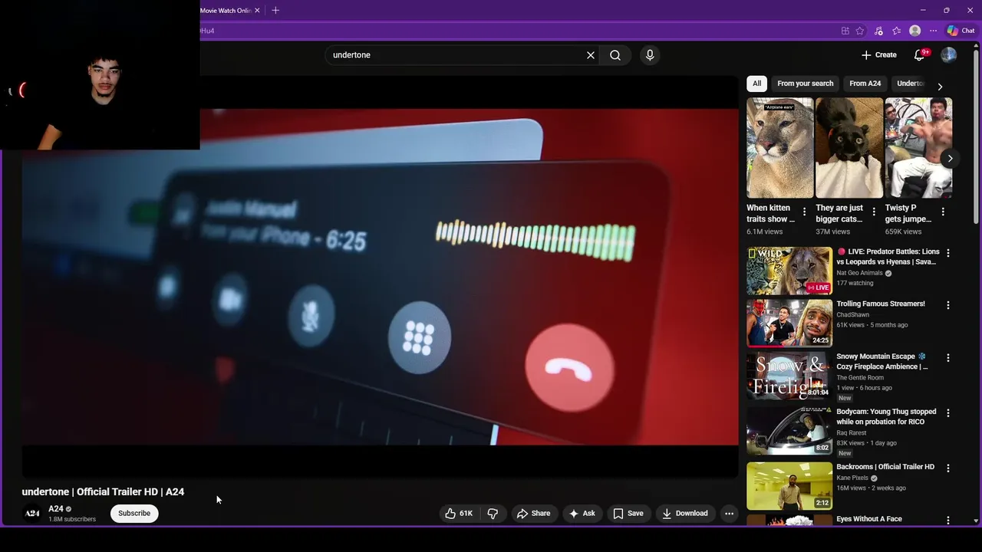Open 'They are just bigger cats' Short

pos(849,148)
